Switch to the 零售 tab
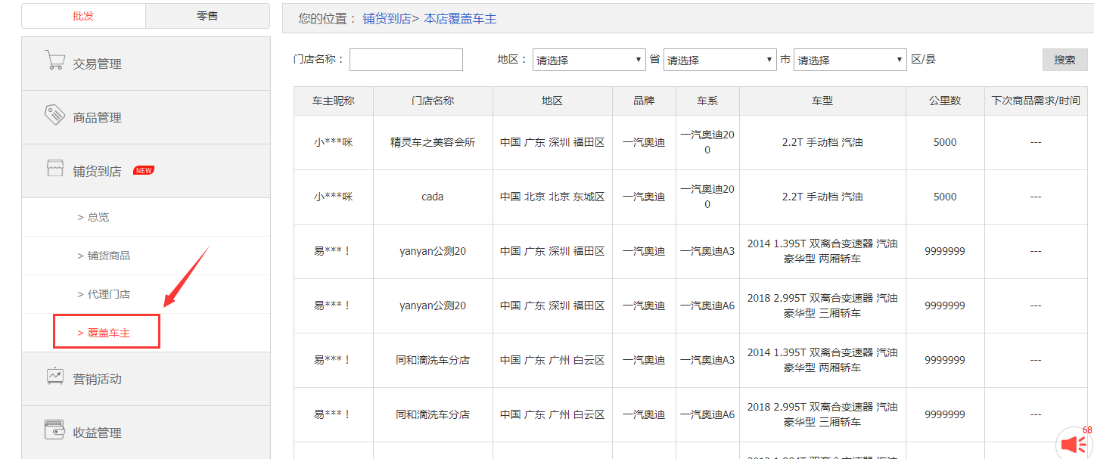 pyautogui.click(x=207, y=15)
